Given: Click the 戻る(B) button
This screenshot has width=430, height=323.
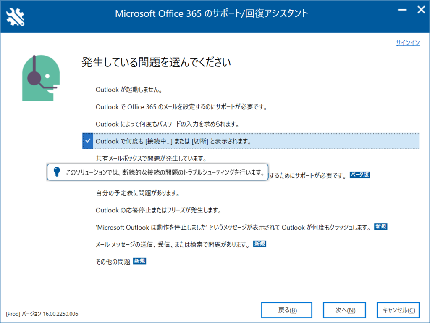Looking at the screenshot, I should pyautogui.click(x=287, y=310).
